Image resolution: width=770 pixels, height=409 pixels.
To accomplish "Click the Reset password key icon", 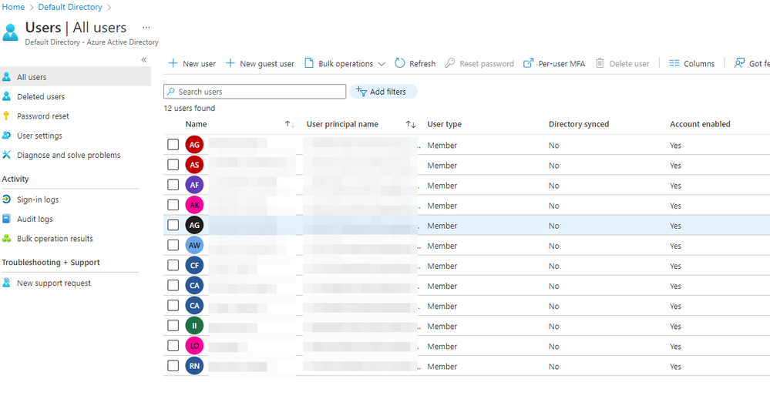I will [x=450, y=63].
